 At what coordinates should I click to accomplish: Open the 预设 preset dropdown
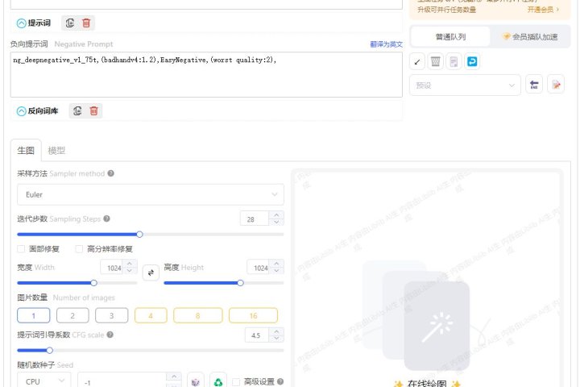coord(465,85)
